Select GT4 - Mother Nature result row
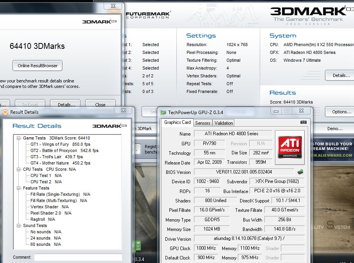Viewport: 354px width, 263px height. (60, 163)
